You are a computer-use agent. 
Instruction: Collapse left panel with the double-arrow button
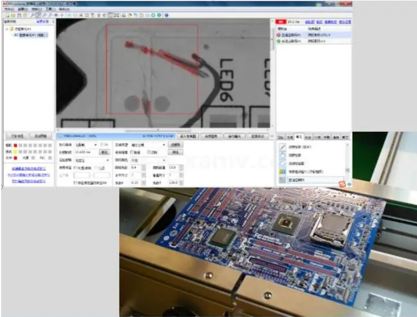[x=53, y=22]
